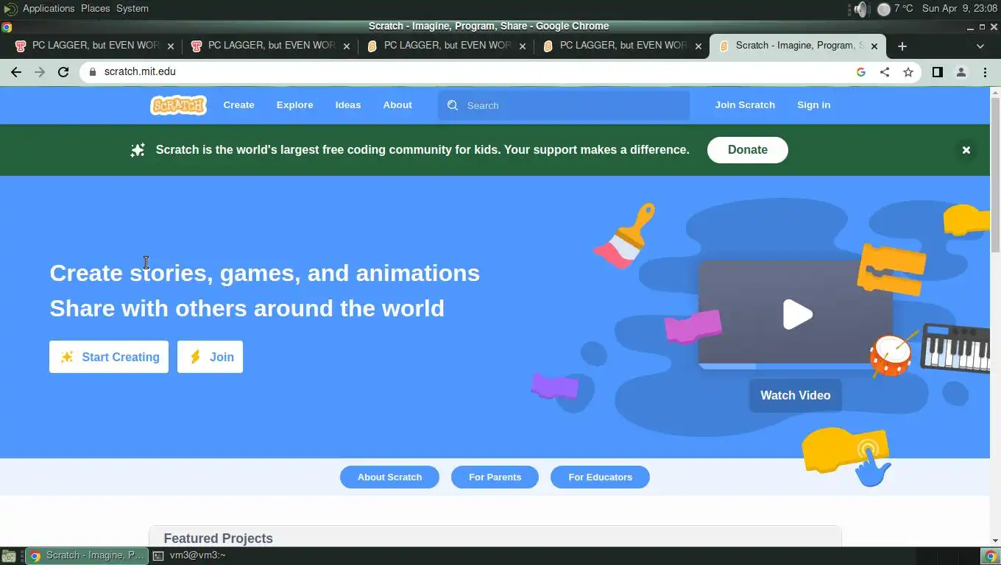
Task: Focus the Scratch Search field
Action: coord(564,105)
